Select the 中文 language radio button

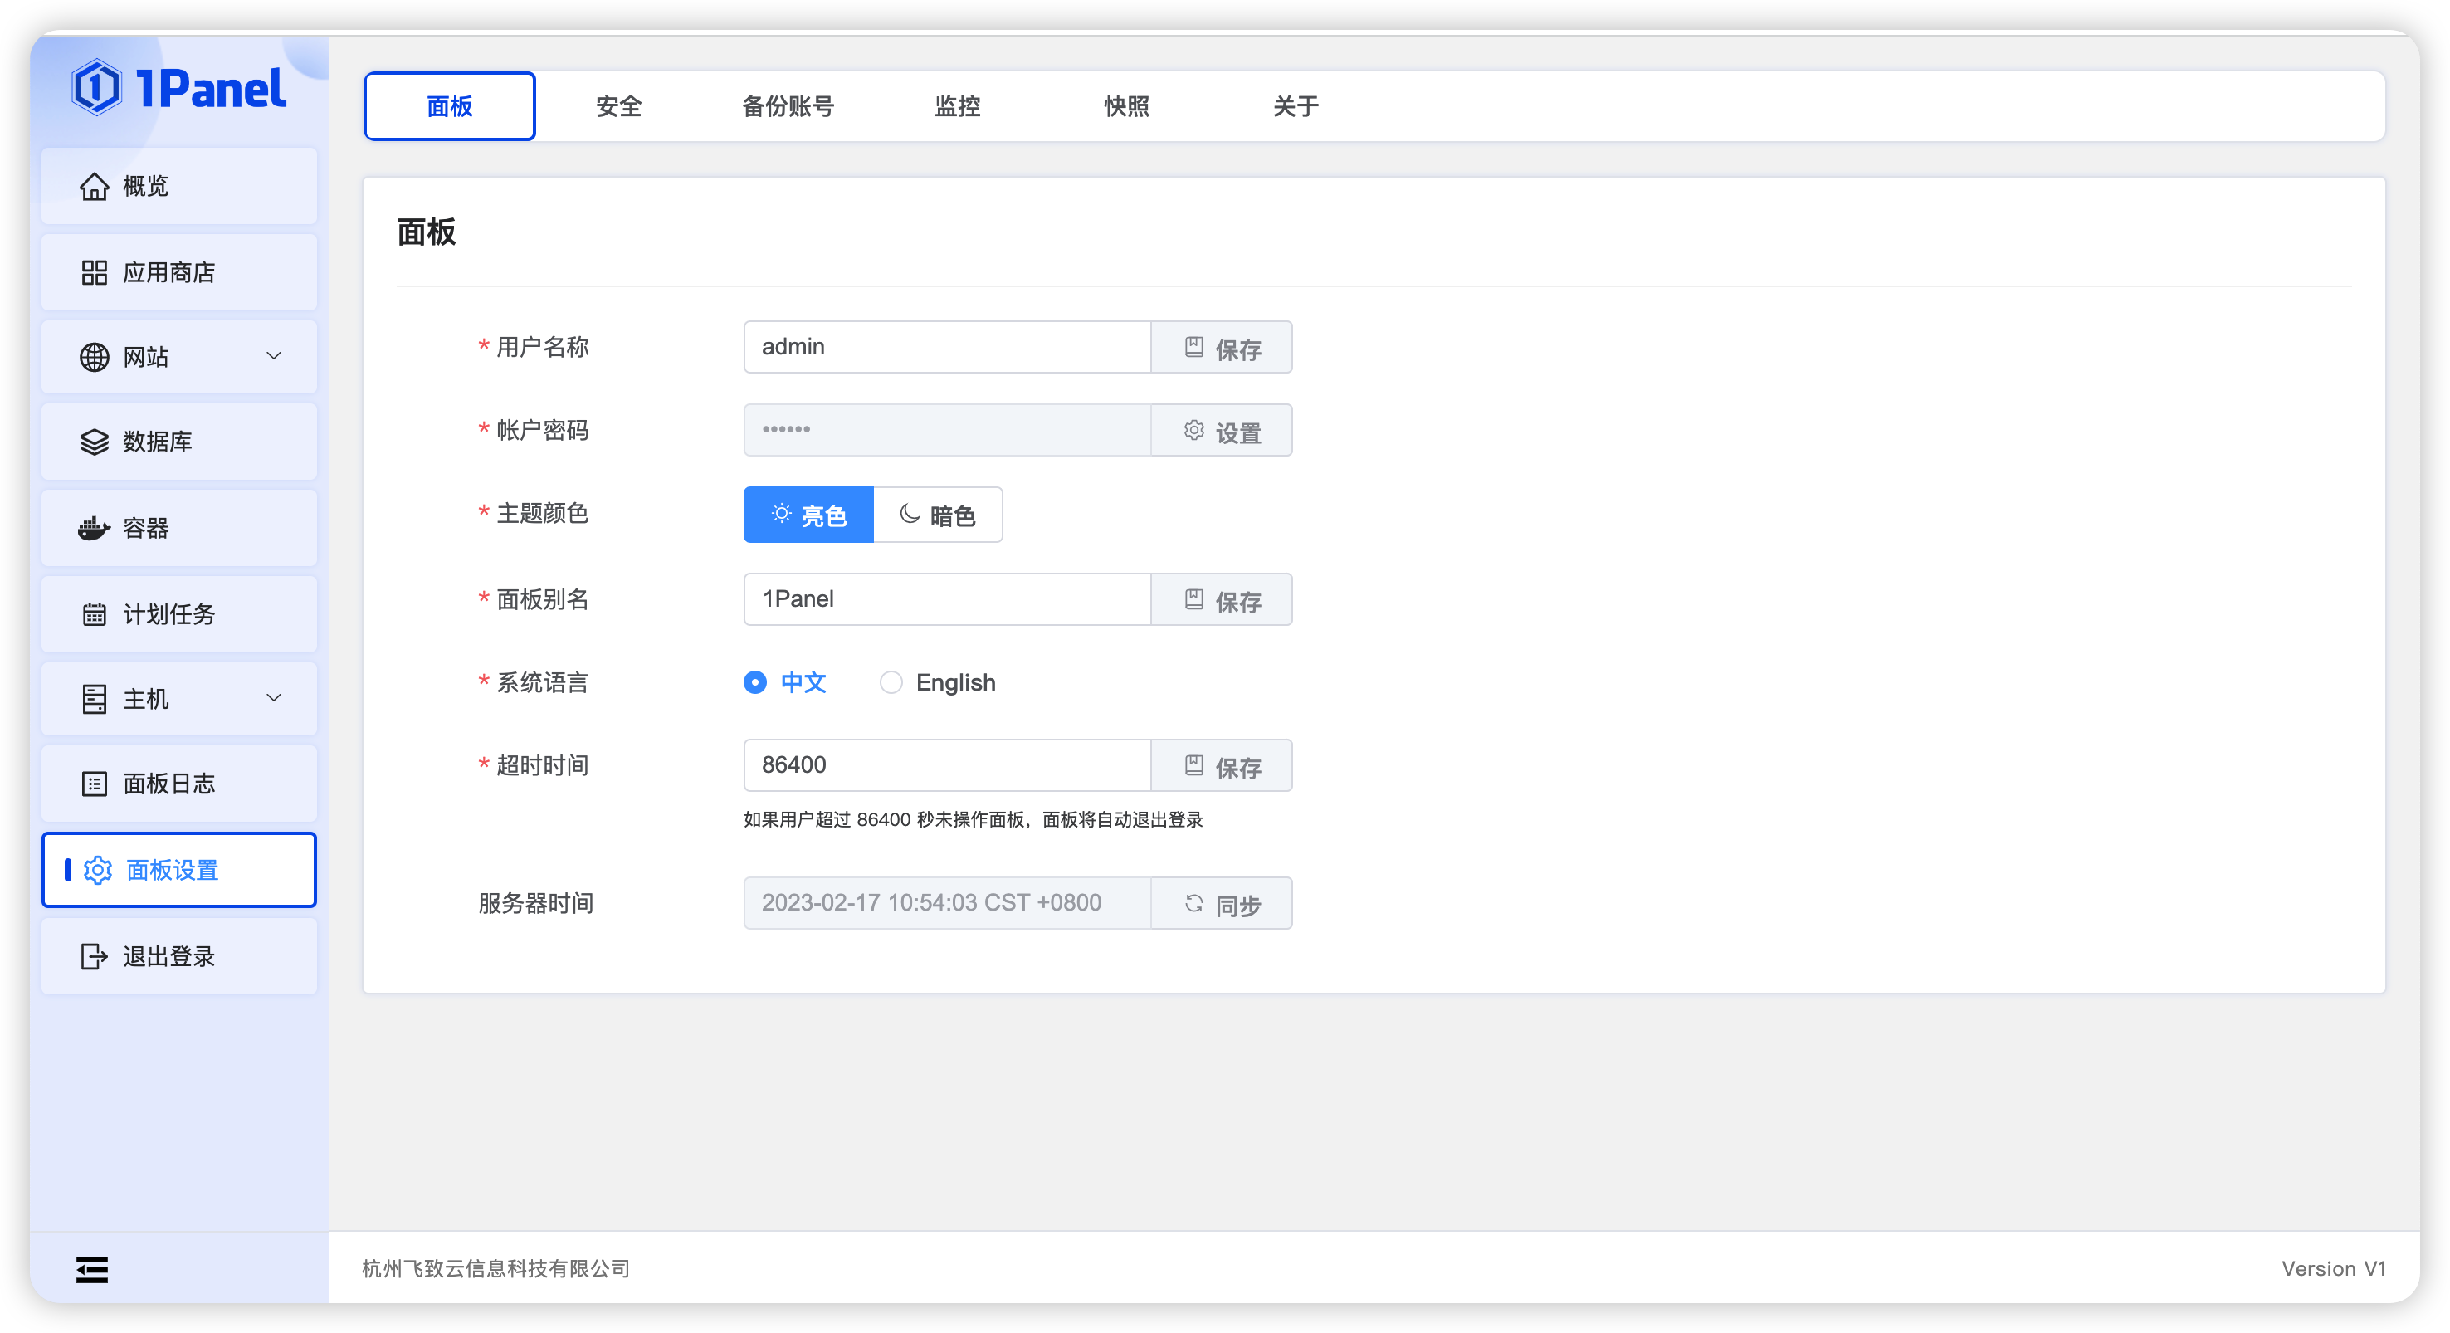pos(754,682)
